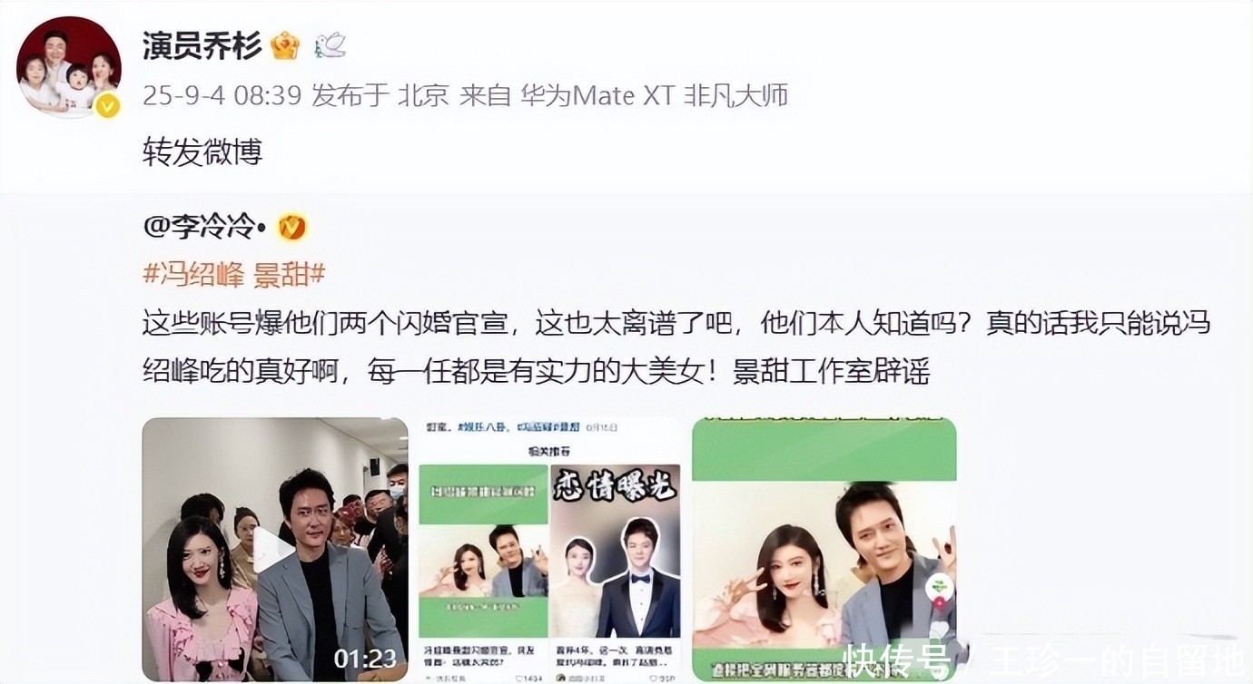Open the #冯绍峰 景甜# hashtag topic
This screenshot has width=1253, height=684.
click(x=233, y=274)
